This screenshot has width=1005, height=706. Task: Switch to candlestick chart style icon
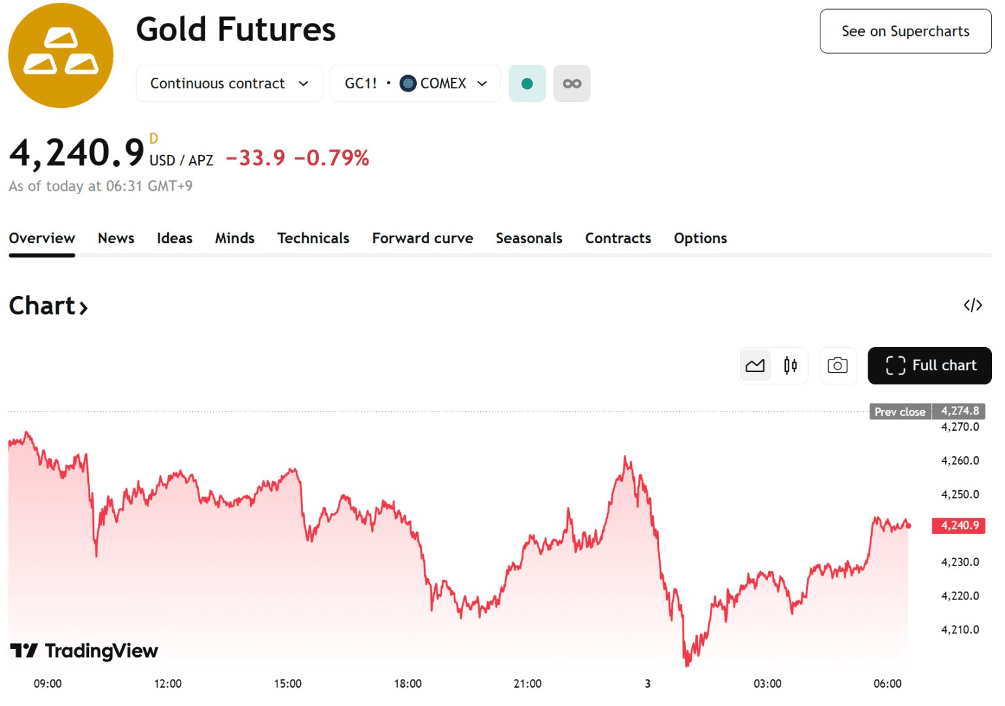pos(790,365)
